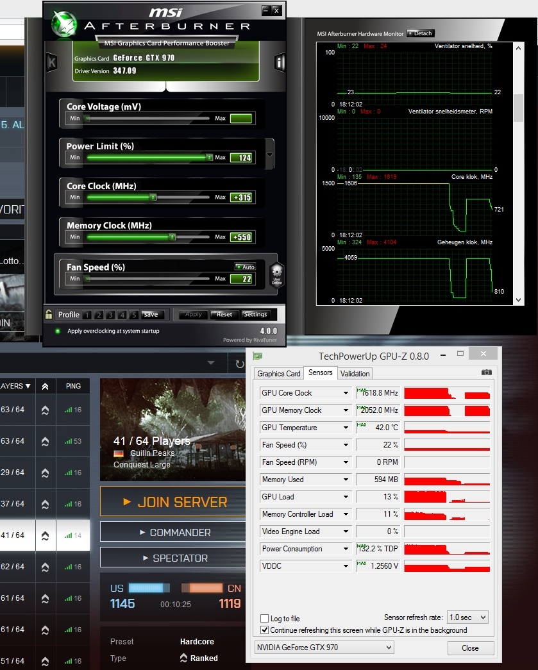
Task: Open the Memory Used sensor dropdown
Action: point(346,480)
